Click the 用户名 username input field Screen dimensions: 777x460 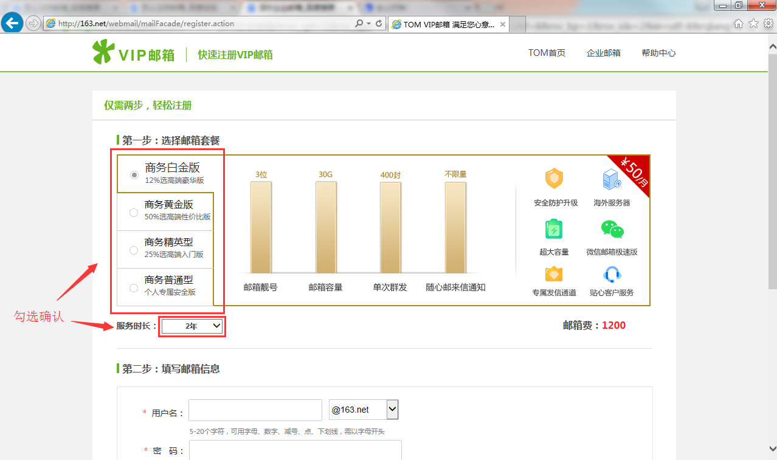click(255, 410)
